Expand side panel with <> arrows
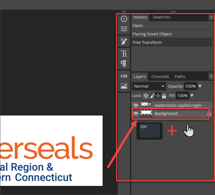 (124, 12)
